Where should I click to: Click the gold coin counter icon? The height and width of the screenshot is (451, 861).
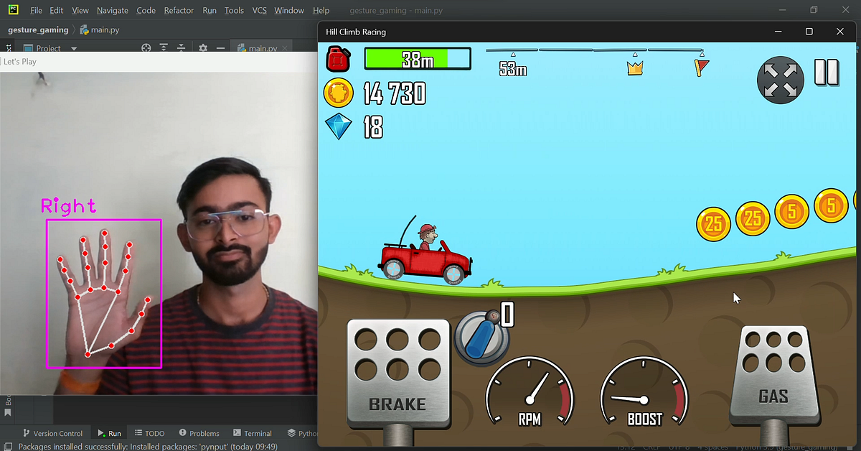(x=338, y=93)
